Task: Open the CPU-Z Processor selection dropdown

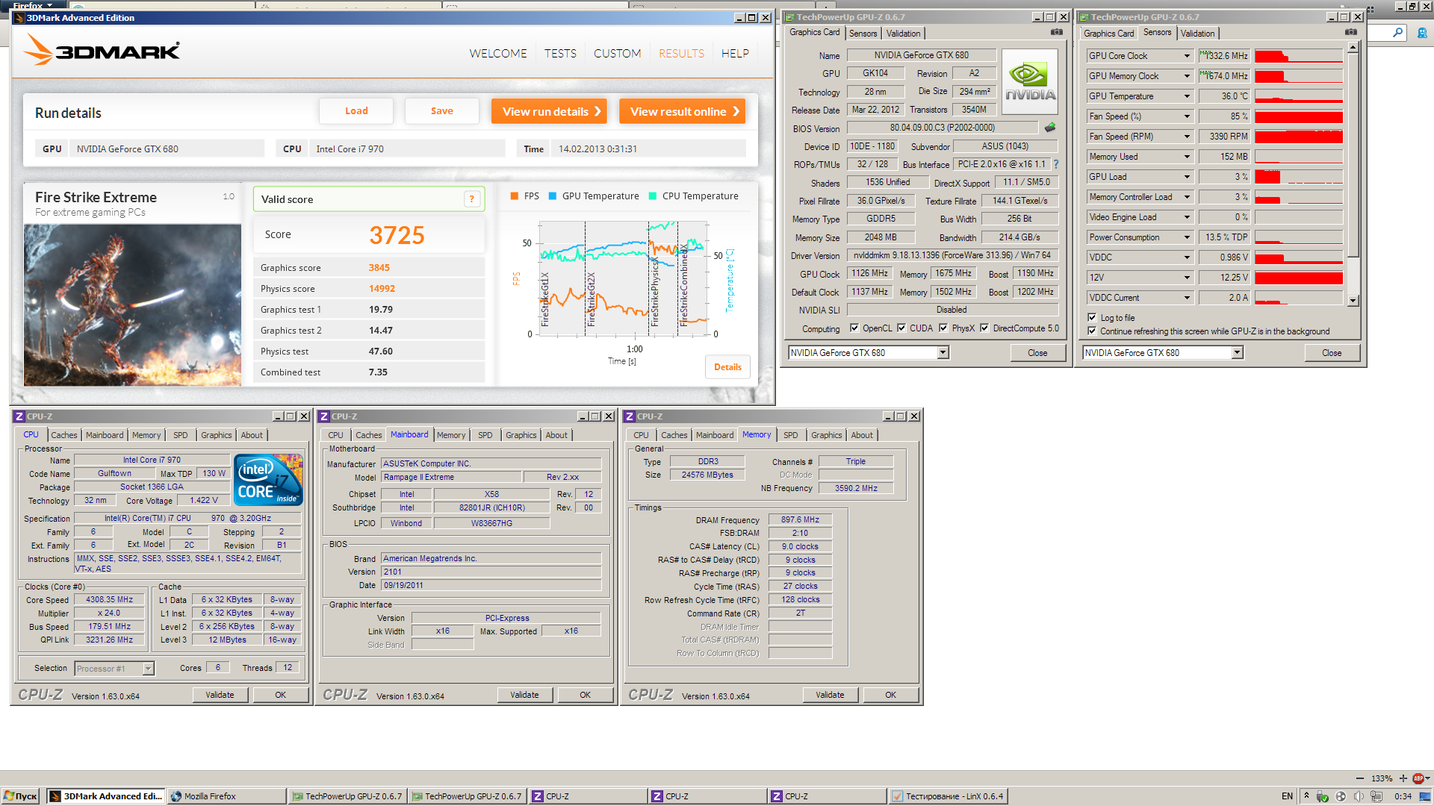Action: (148, 669)
